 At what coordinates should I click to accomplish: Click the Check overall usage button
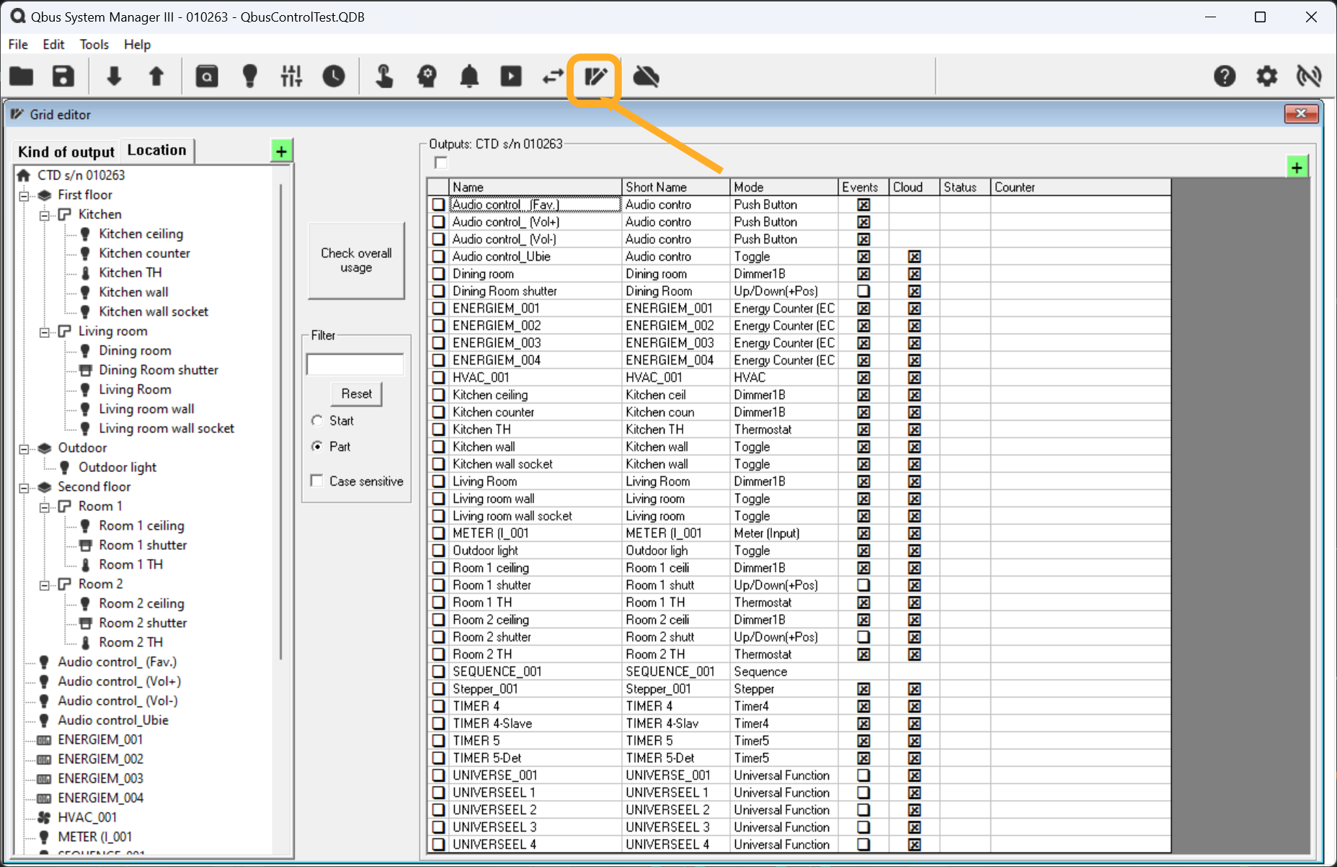click(356, 260)
